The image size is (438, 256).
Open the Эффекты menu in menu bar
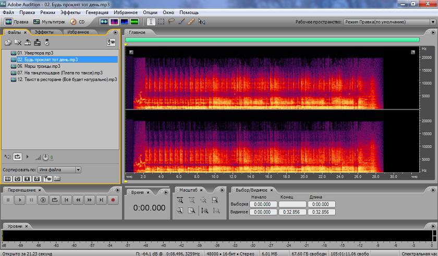(70, 12)
